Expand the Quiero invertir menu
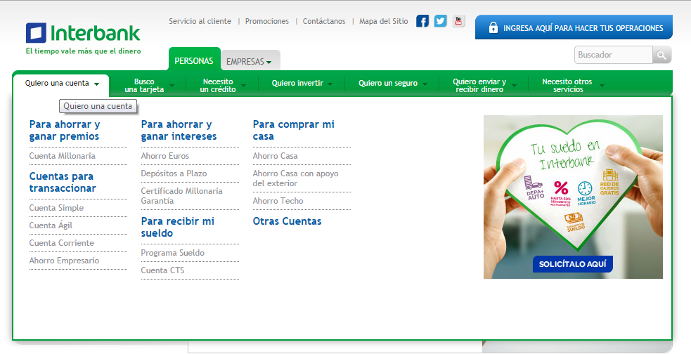Viewport: 691px width, 354px height. pyautogui.click(x=302, y=83)
